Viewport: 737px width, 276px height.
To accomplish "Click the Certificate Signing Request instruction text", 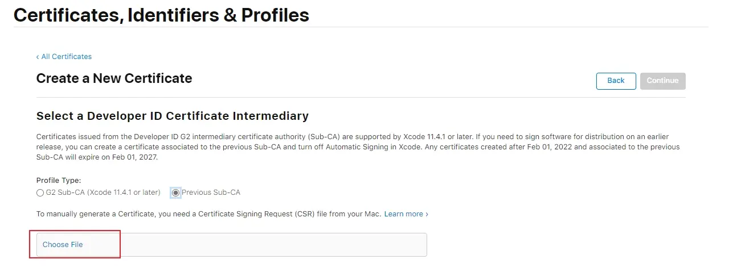I will tap(208, 214).
